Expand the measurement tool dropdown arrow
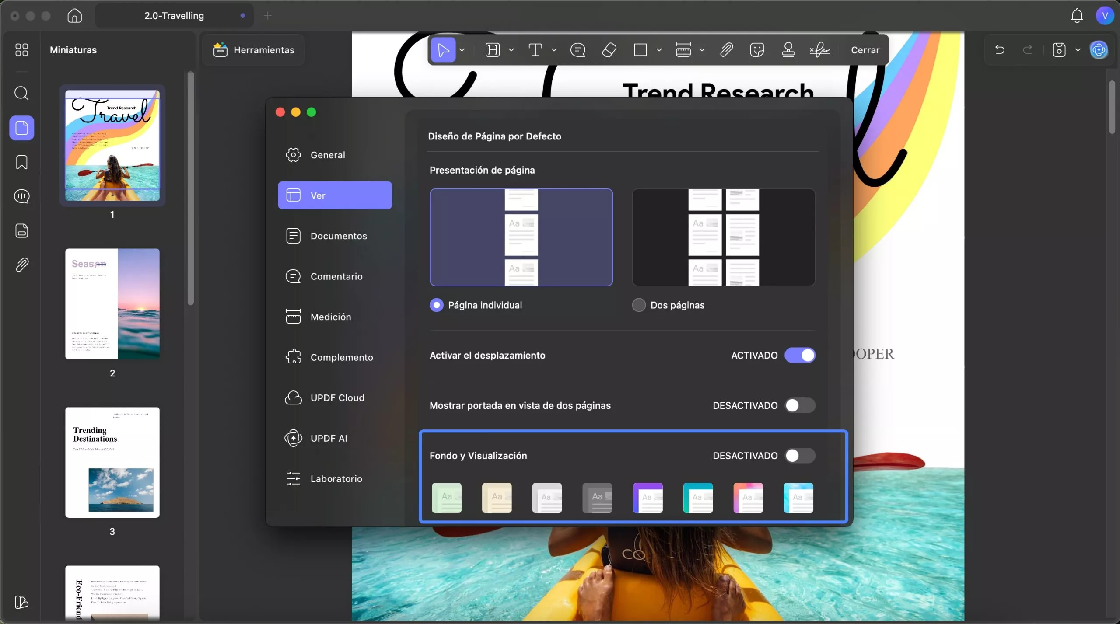This screenshot has width=1120, height=624. pos(702,50)
